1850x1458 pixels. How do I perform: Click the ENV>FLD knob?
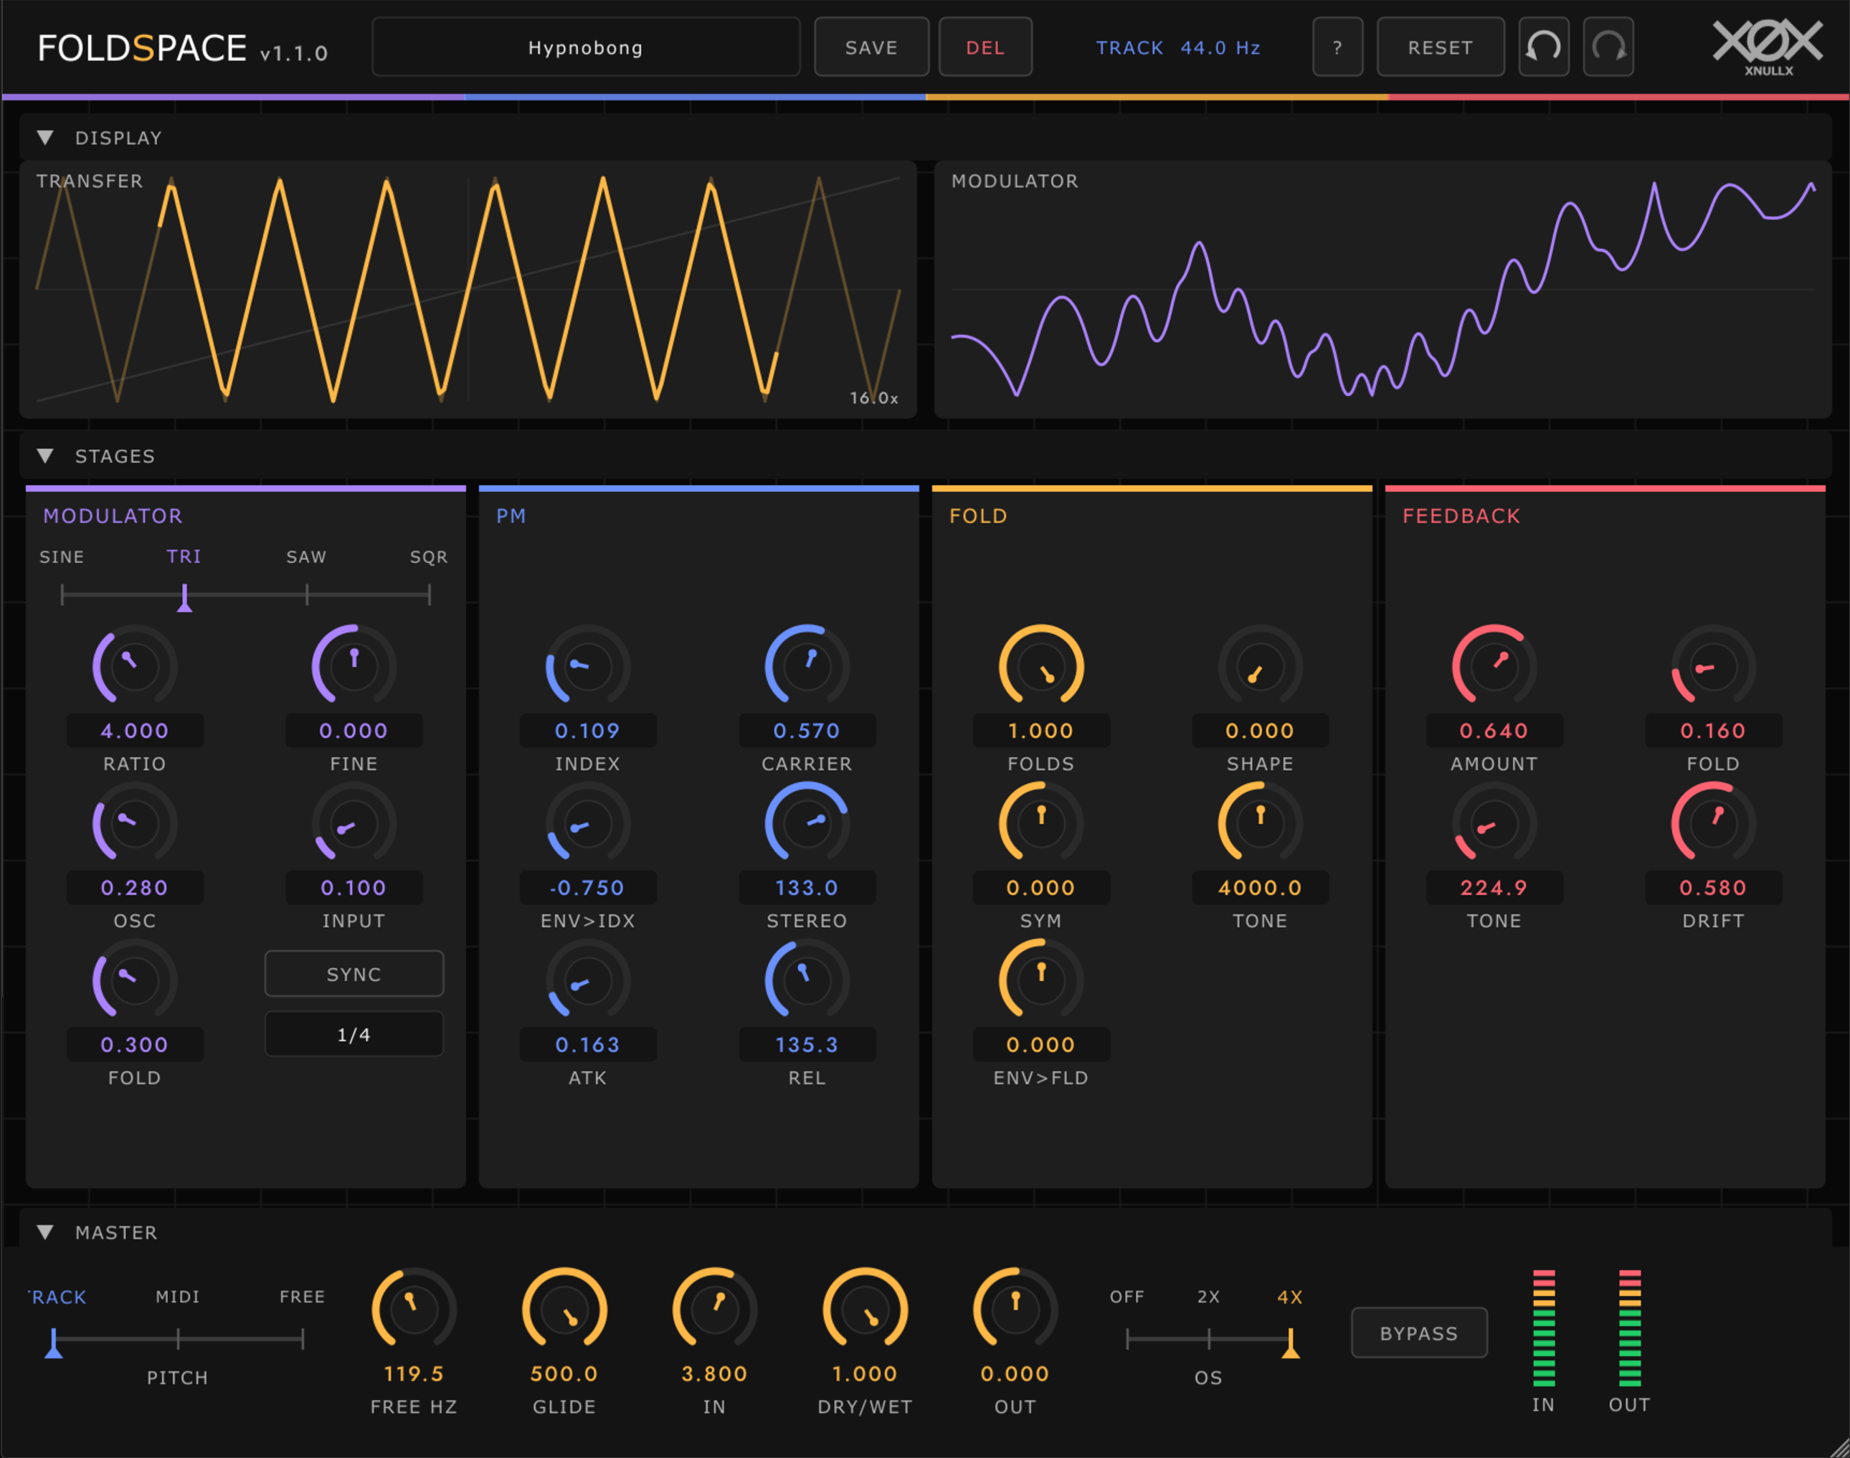pyautogui.click(x=1041, y=981)
